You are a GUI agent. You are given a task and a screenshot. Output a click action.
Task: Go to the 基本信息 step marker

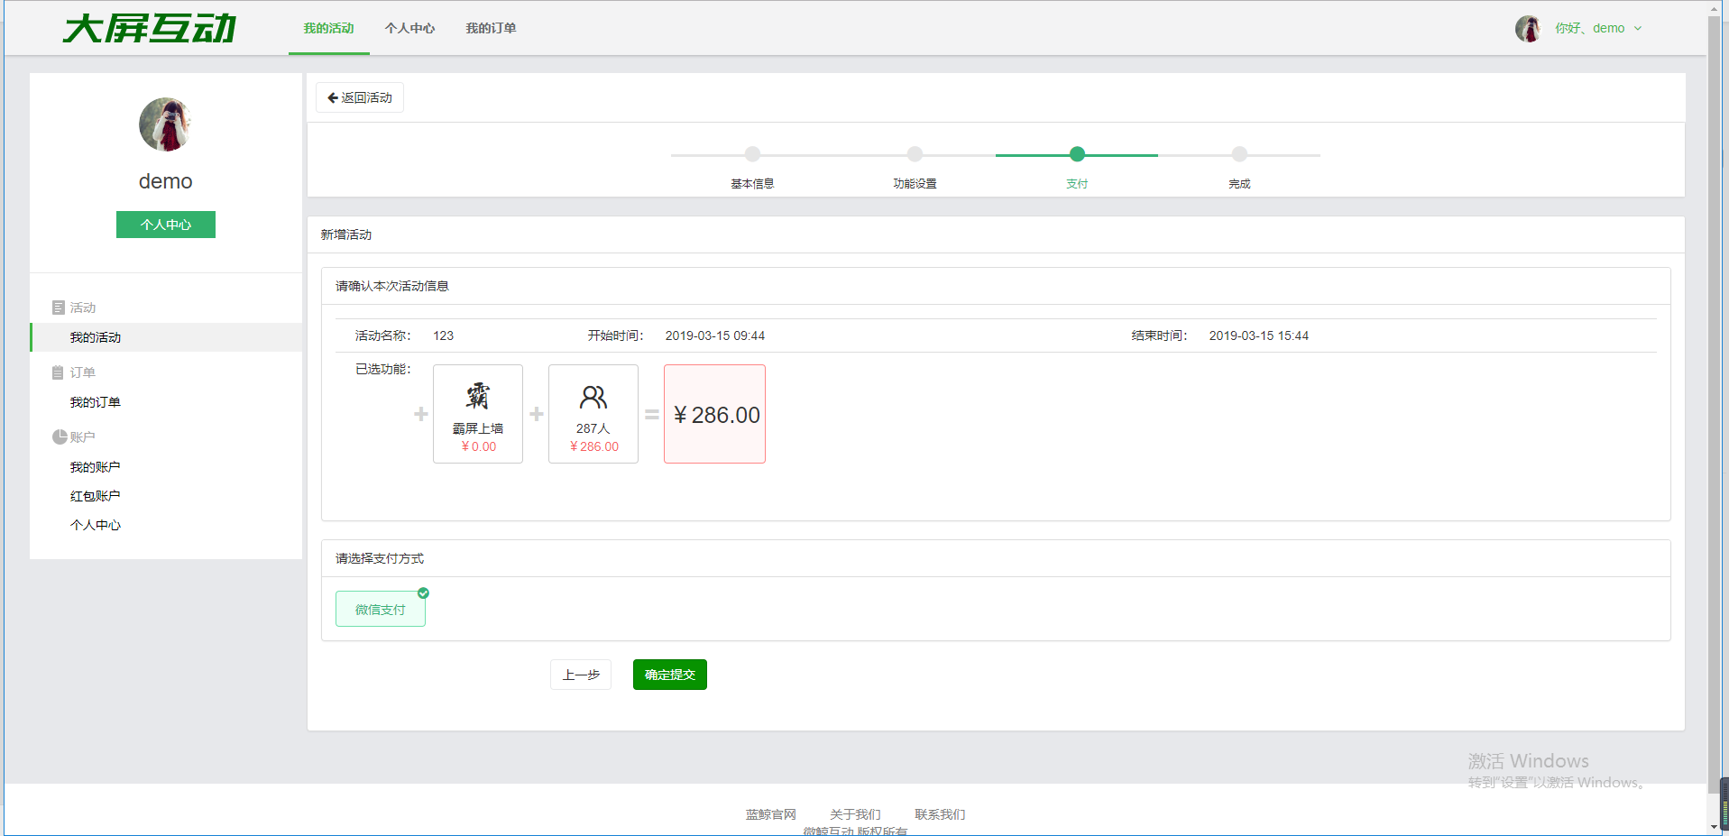pos(752,154)
